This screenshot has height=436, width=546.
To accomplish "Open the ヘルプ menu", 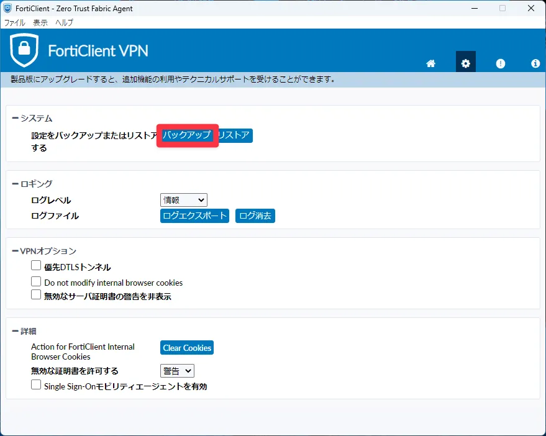I will point(64,22).
